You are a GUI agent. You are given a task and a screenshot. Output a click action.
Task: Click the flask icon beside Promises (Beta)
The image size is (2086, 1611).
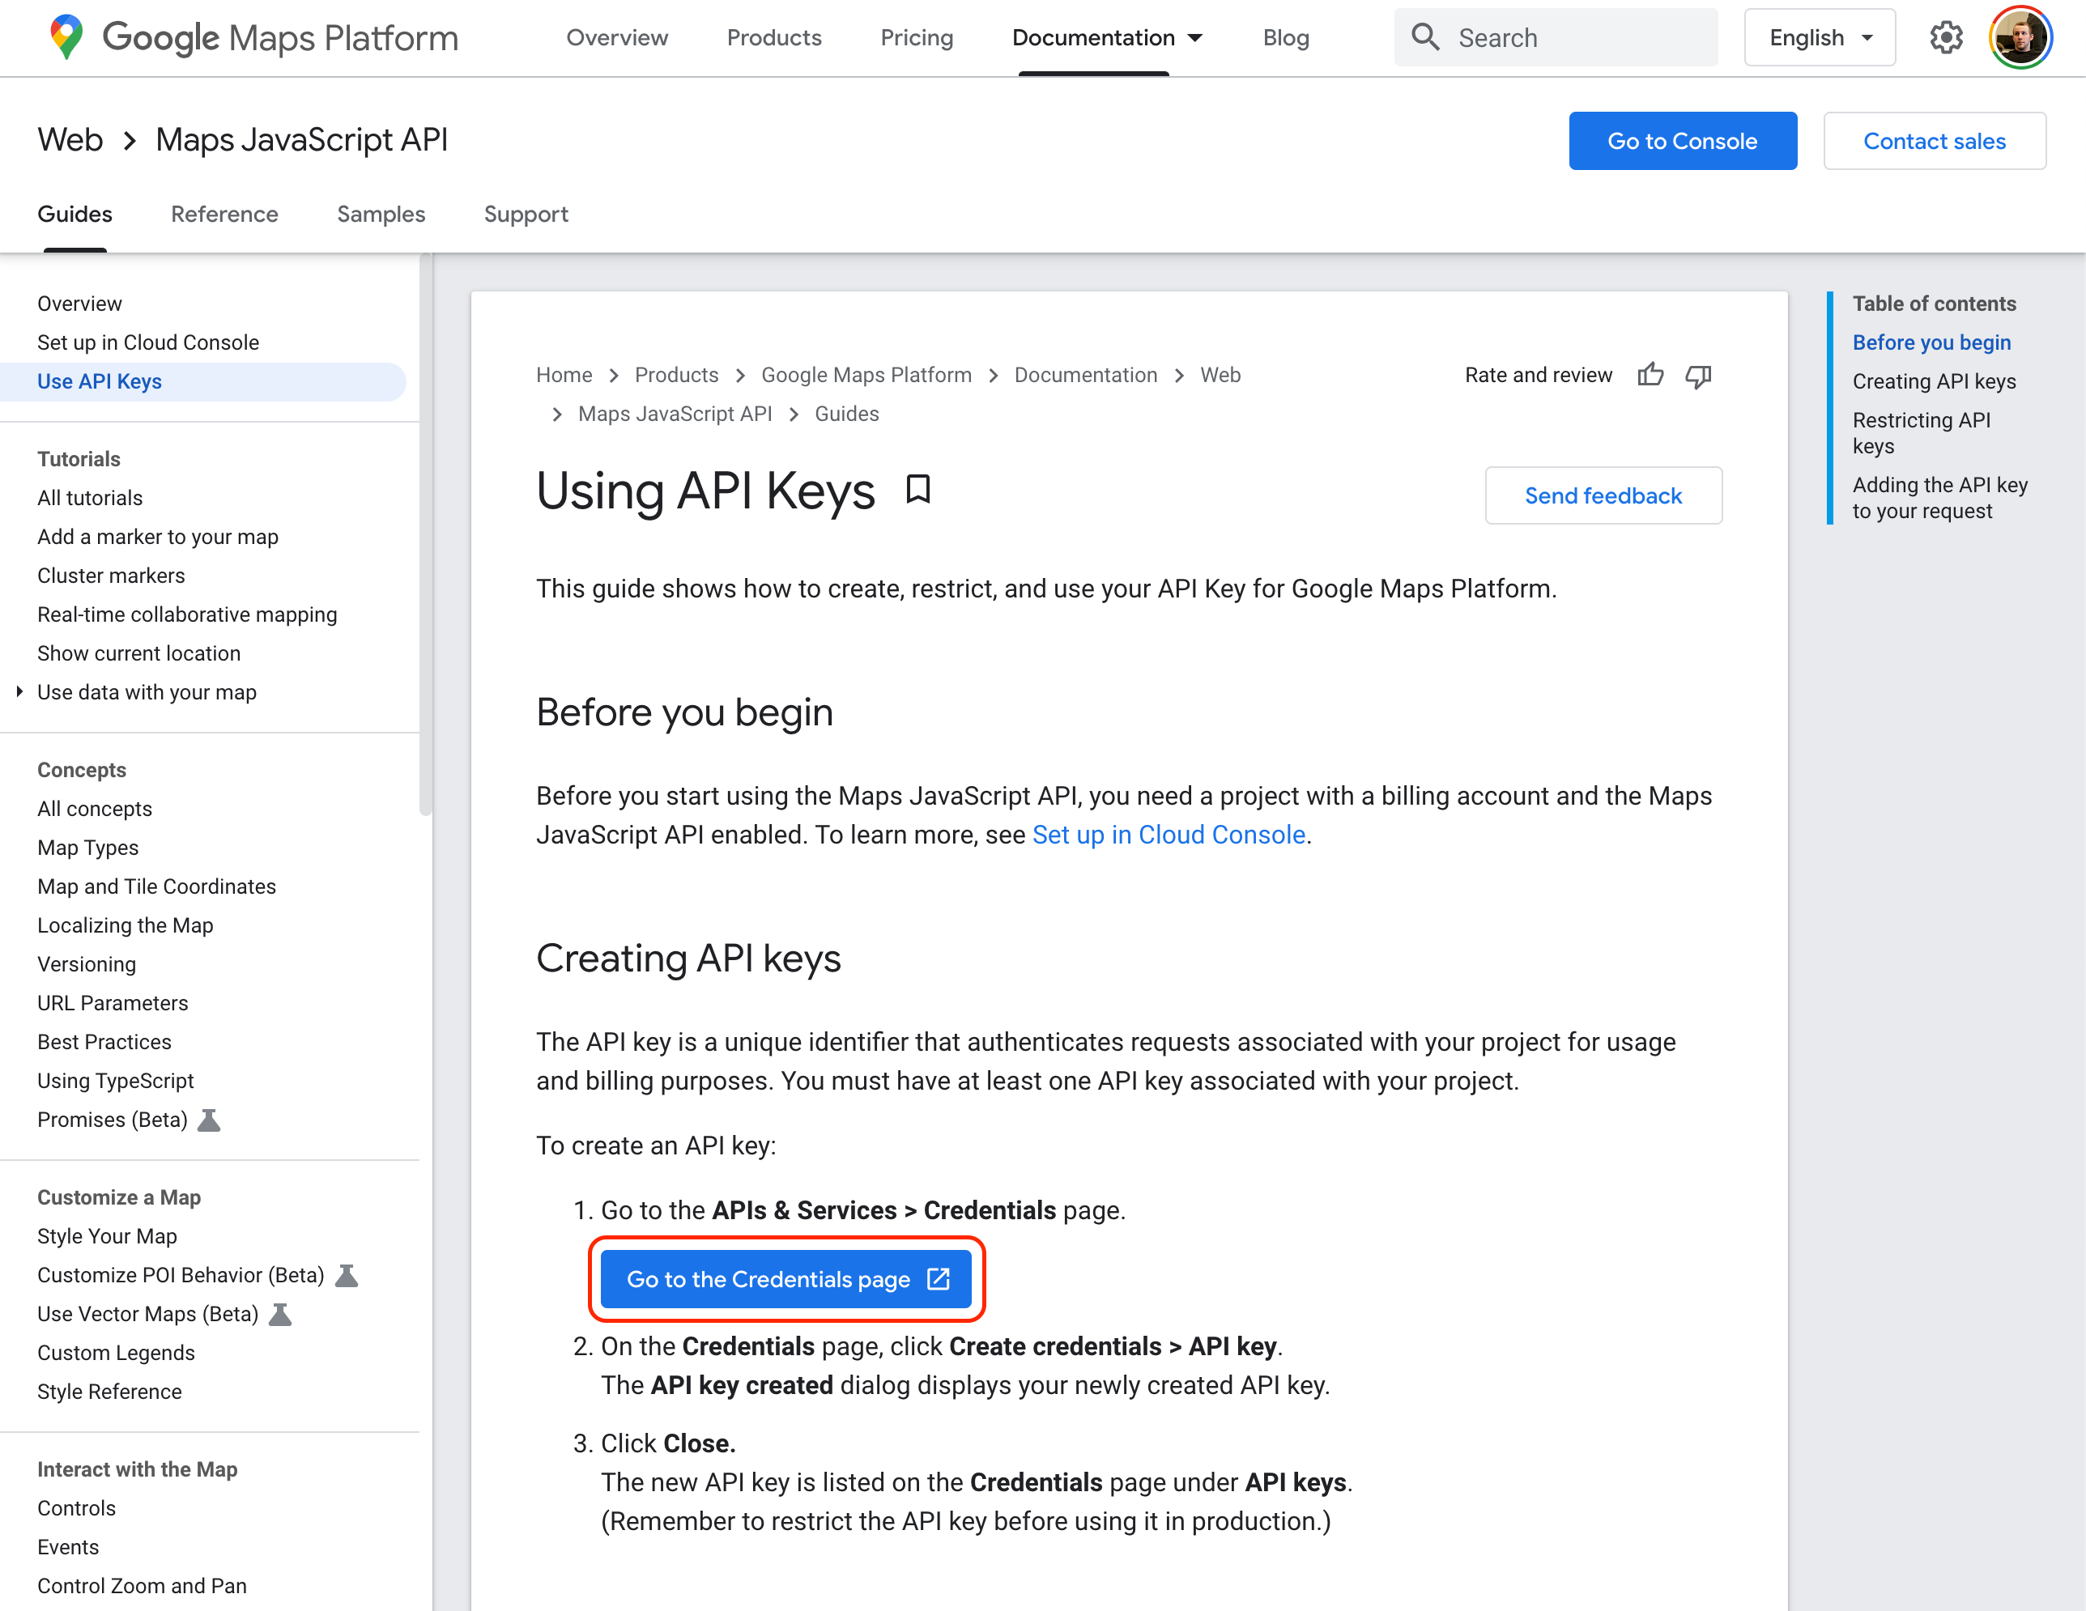coord(208,1120)
